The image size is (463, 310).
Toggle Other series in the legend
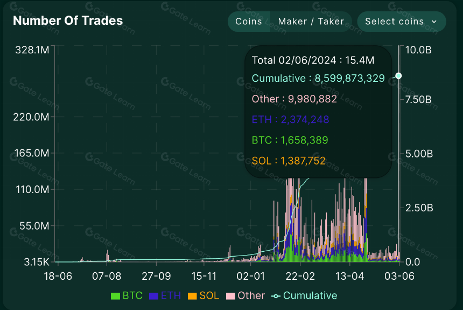click(x=245, y=295)
